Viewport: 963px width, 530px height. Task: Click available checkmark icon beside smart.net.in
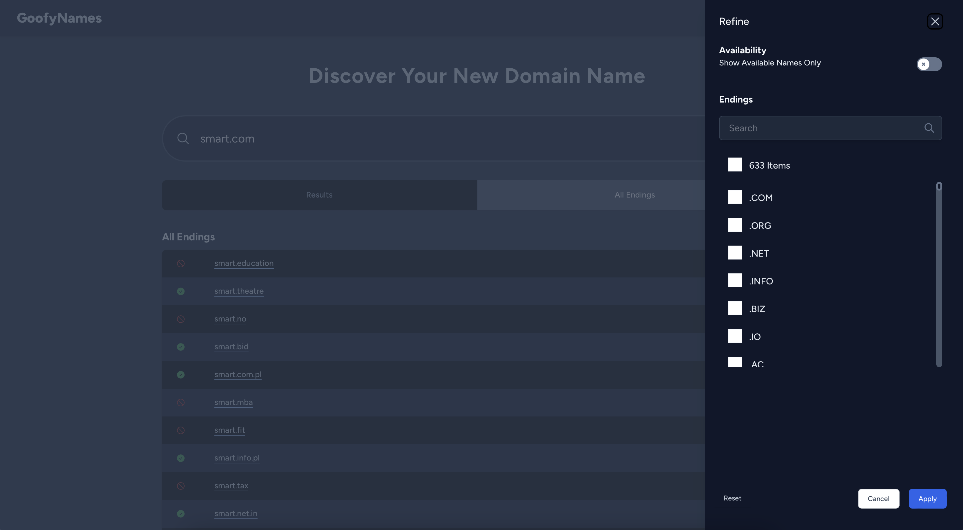[180, 513]
